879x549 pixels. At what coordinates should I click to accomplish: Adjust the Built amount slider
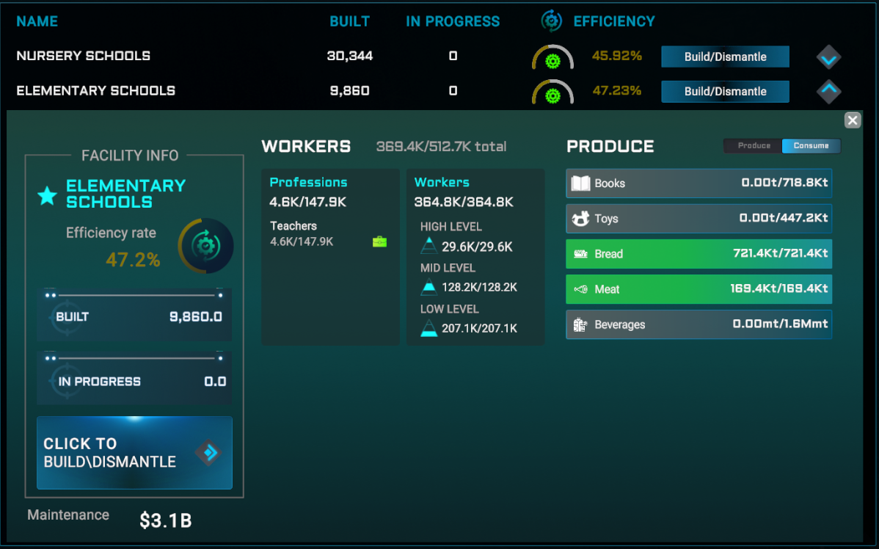pyautogui.click(x=134, y=295)
